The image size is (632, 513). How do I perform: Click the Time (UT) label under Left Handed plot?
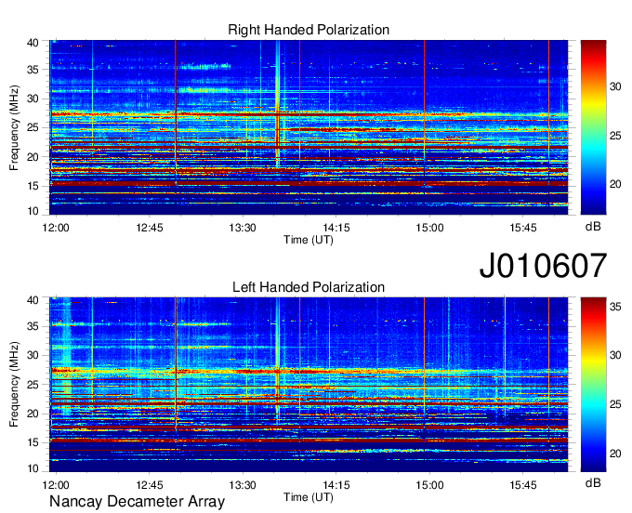point(309,497)
